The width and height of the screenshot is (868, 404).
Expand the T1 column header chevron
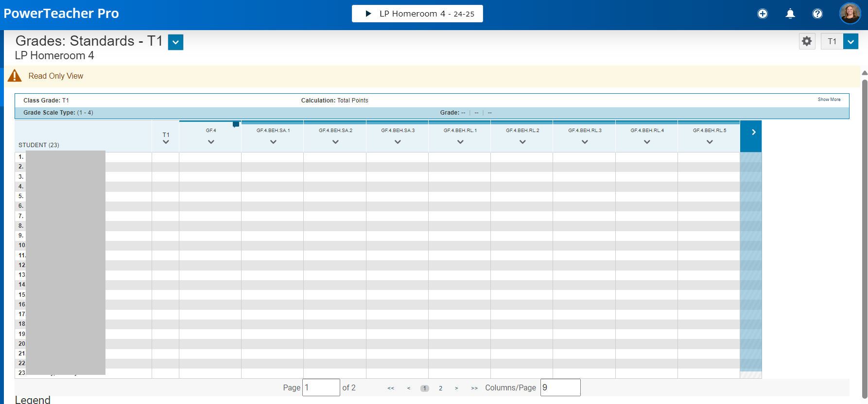[166, 142]
